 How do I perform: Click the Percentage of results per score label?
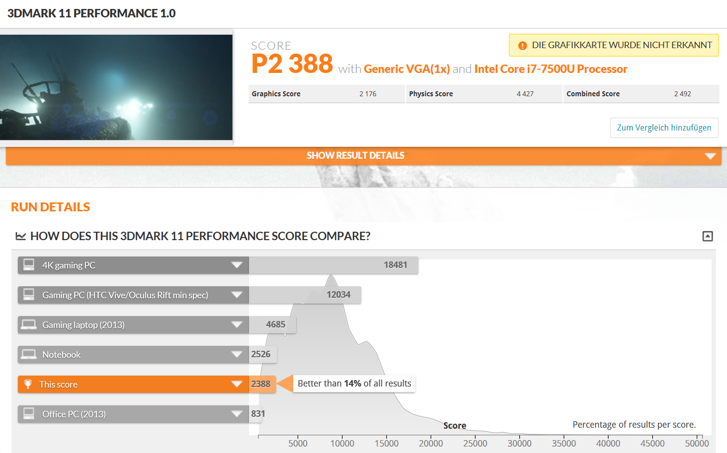point(634,425)
